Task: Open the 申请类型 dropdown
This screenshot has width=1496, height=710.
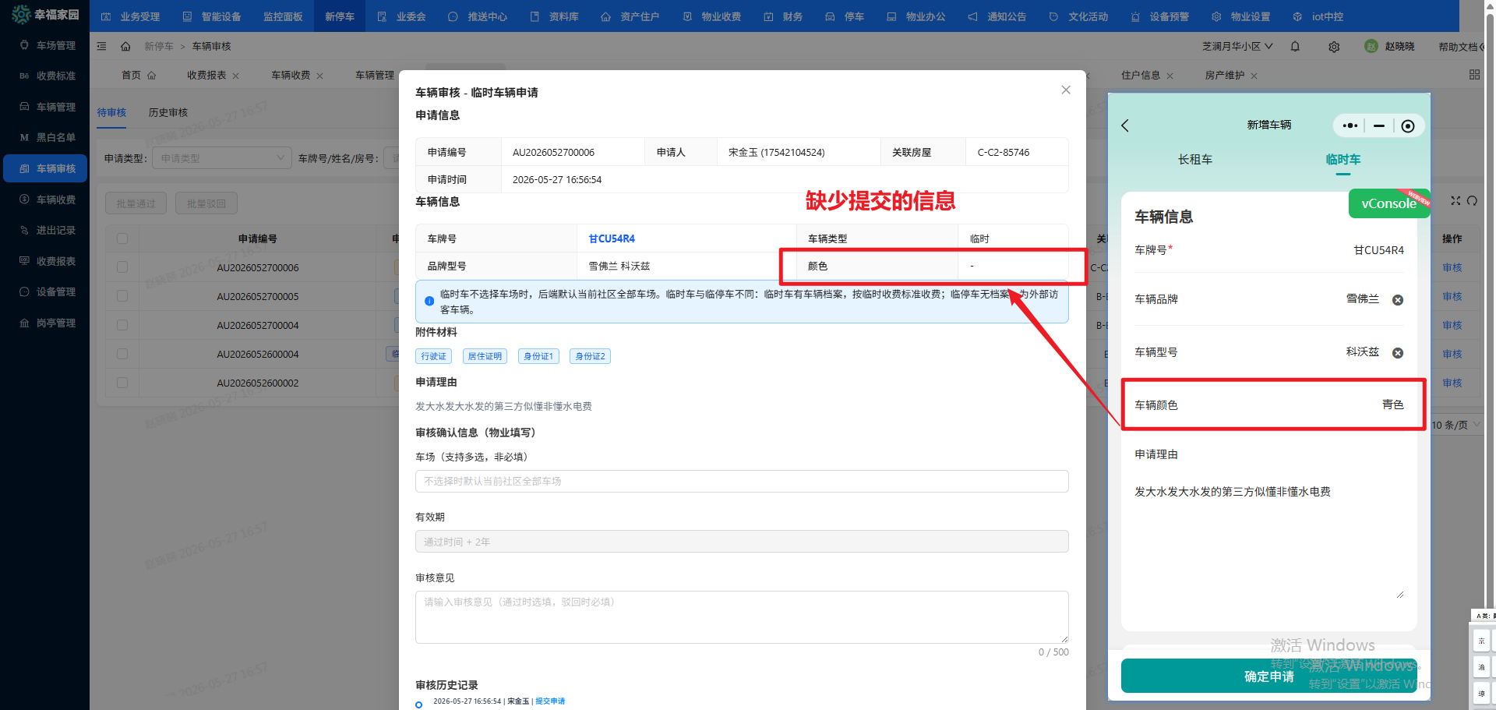Action: [222, 158]
